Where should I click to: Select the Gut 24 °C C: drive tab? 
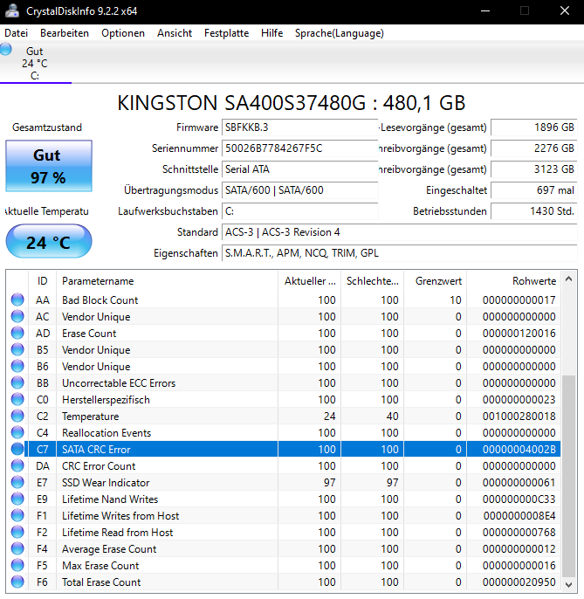point(36,63)
